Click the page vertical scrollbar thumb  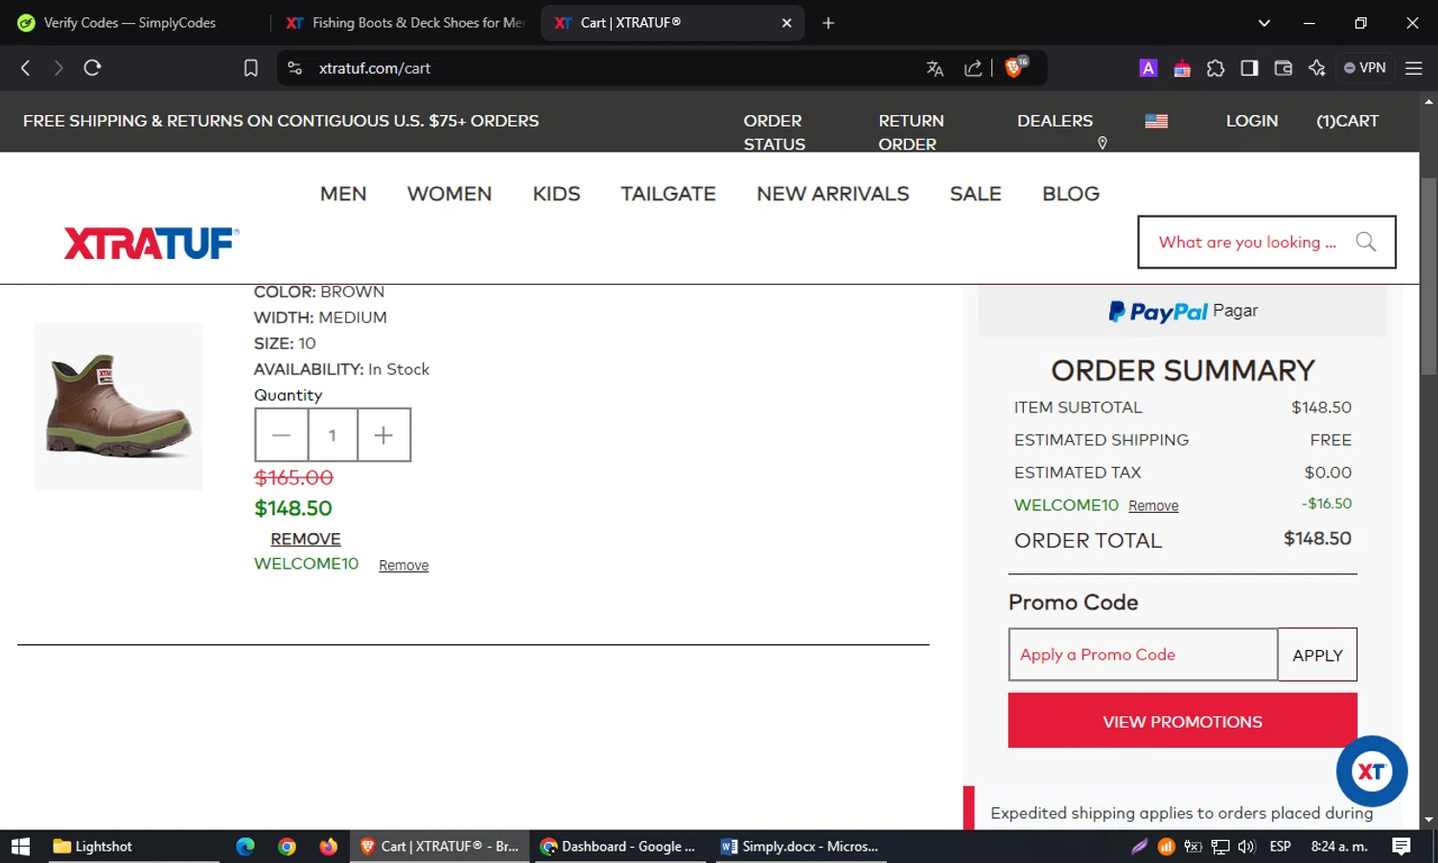[x=1428, y=276]
